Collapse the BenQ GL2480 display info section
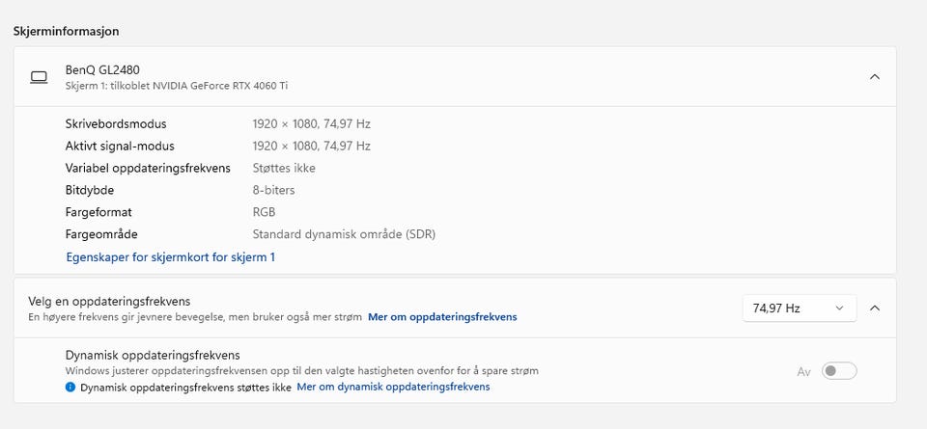Image resolution: width=927 pixels, height=429 pixels. click(875, 77)
